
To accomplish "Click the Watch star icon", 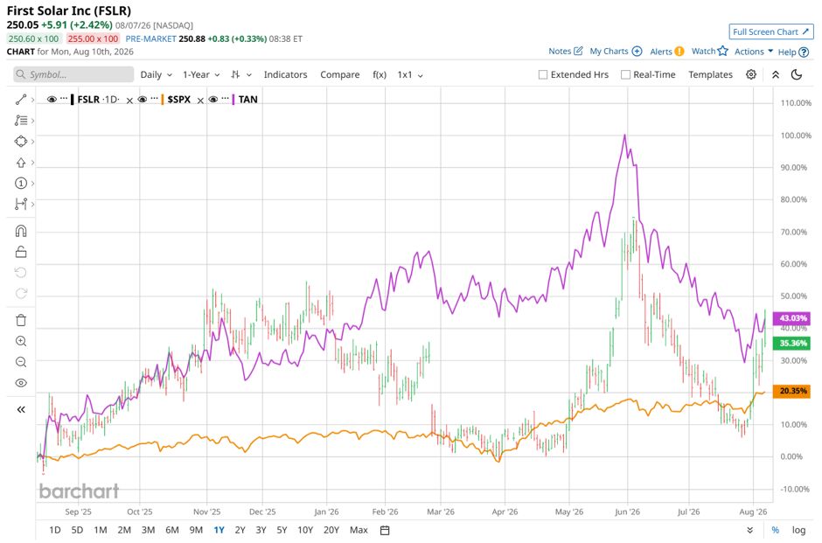I will click(x=723, y=51).
